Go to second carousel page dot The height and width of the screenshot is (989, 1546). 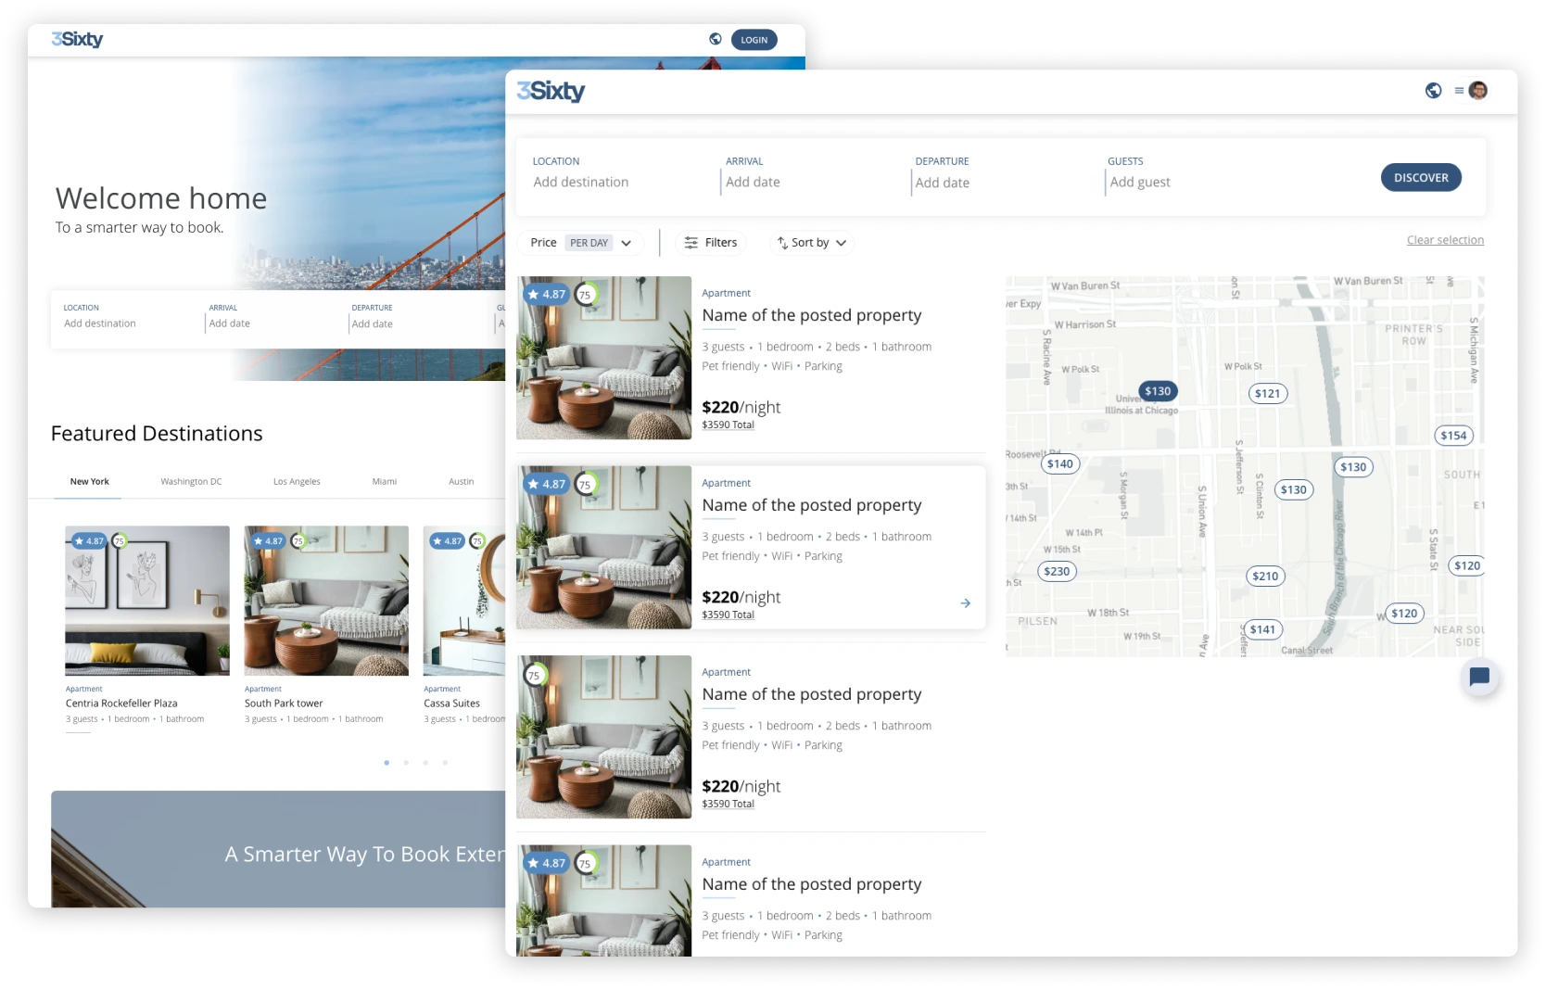click(x=406, y=763)
